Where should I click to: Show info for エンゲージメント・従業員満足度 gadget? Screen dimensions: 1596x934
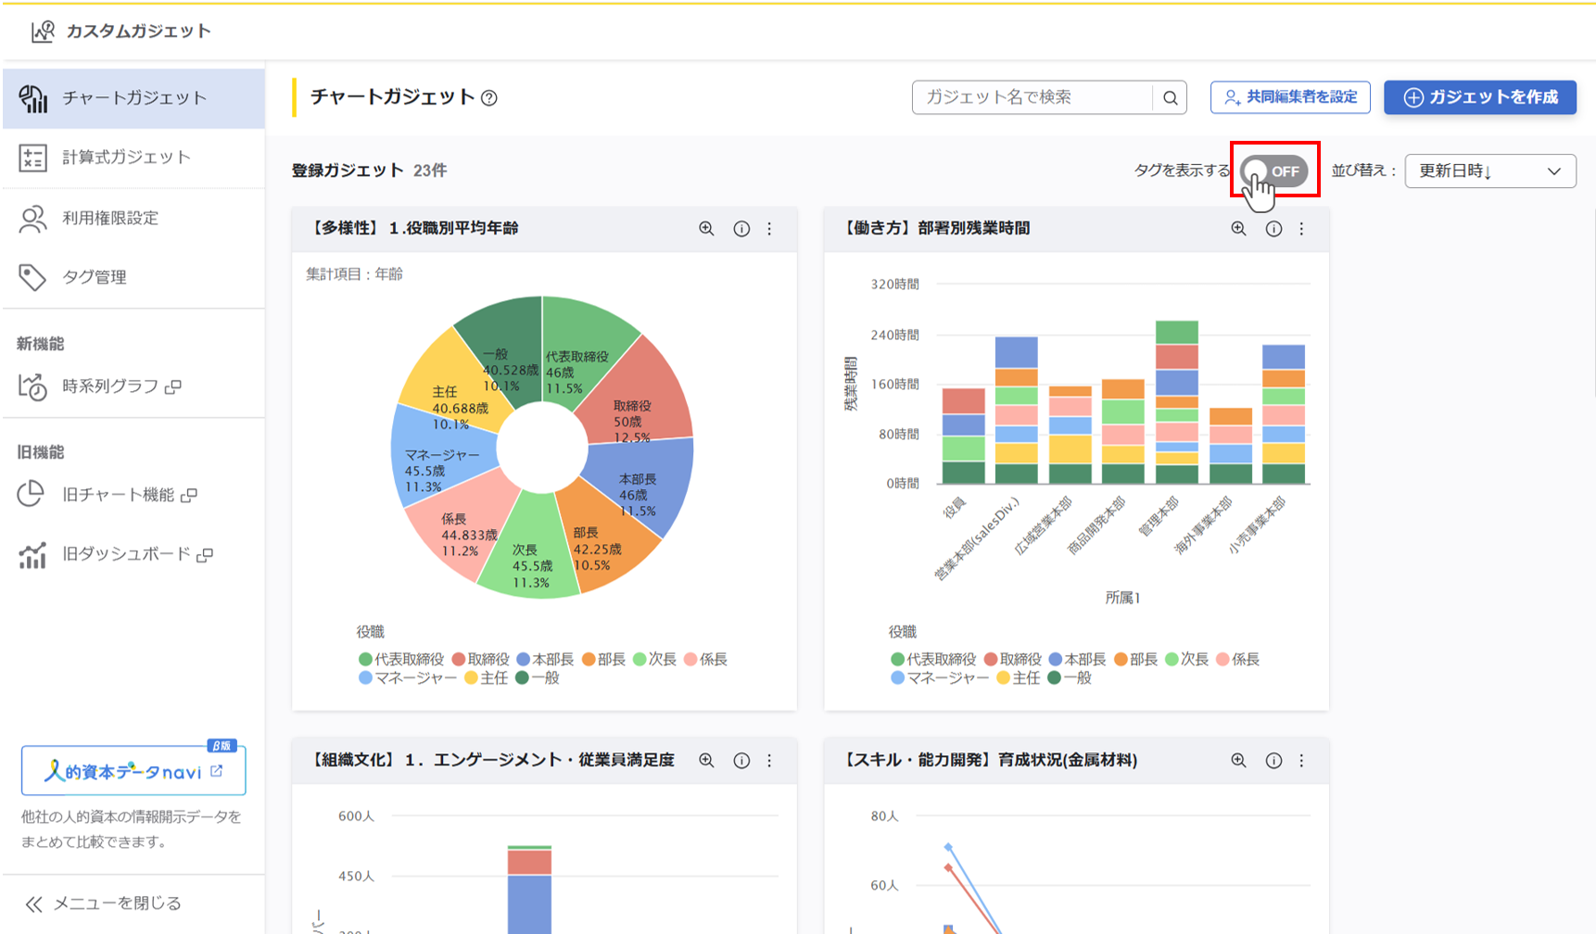click(x=741, y=761)
